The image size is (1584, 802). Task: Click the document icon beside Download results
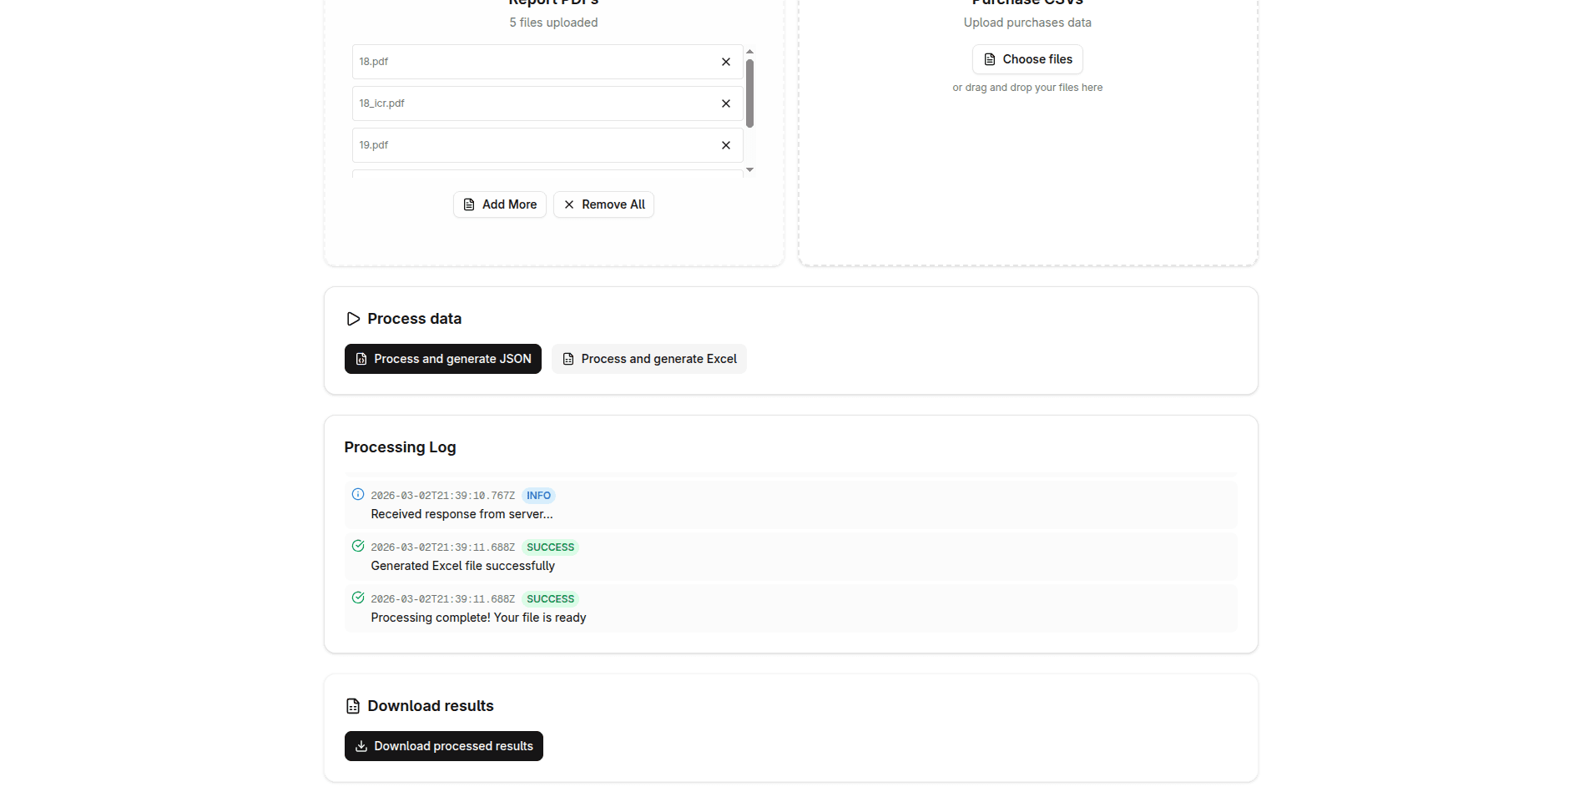353,706
